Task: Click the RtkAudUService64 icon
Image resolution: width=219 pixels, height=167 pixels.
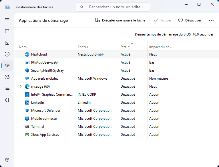Action: coord(27,62)
